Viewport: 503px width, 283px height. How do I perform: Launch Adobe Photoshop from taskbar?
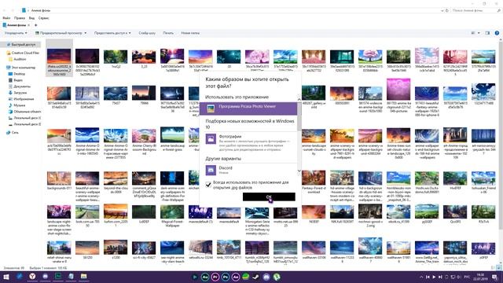[226, 277]
